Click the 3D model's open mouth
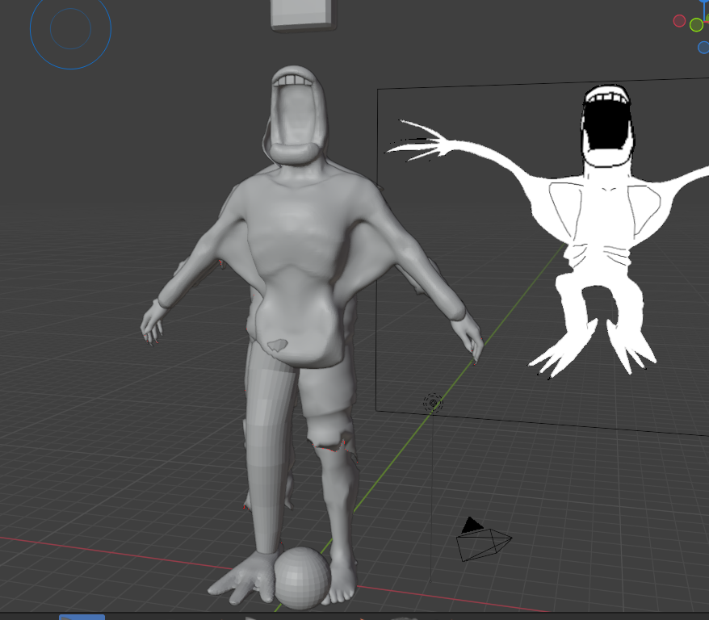This screenshot has height=620, width=709. pyautogui.click(x=296, y=115)
